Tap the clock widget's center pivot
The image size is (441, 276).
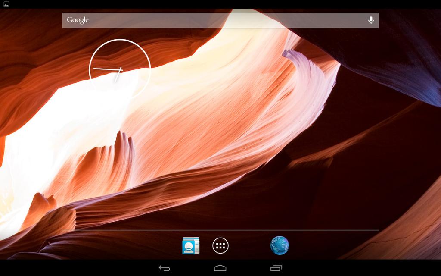120,69
